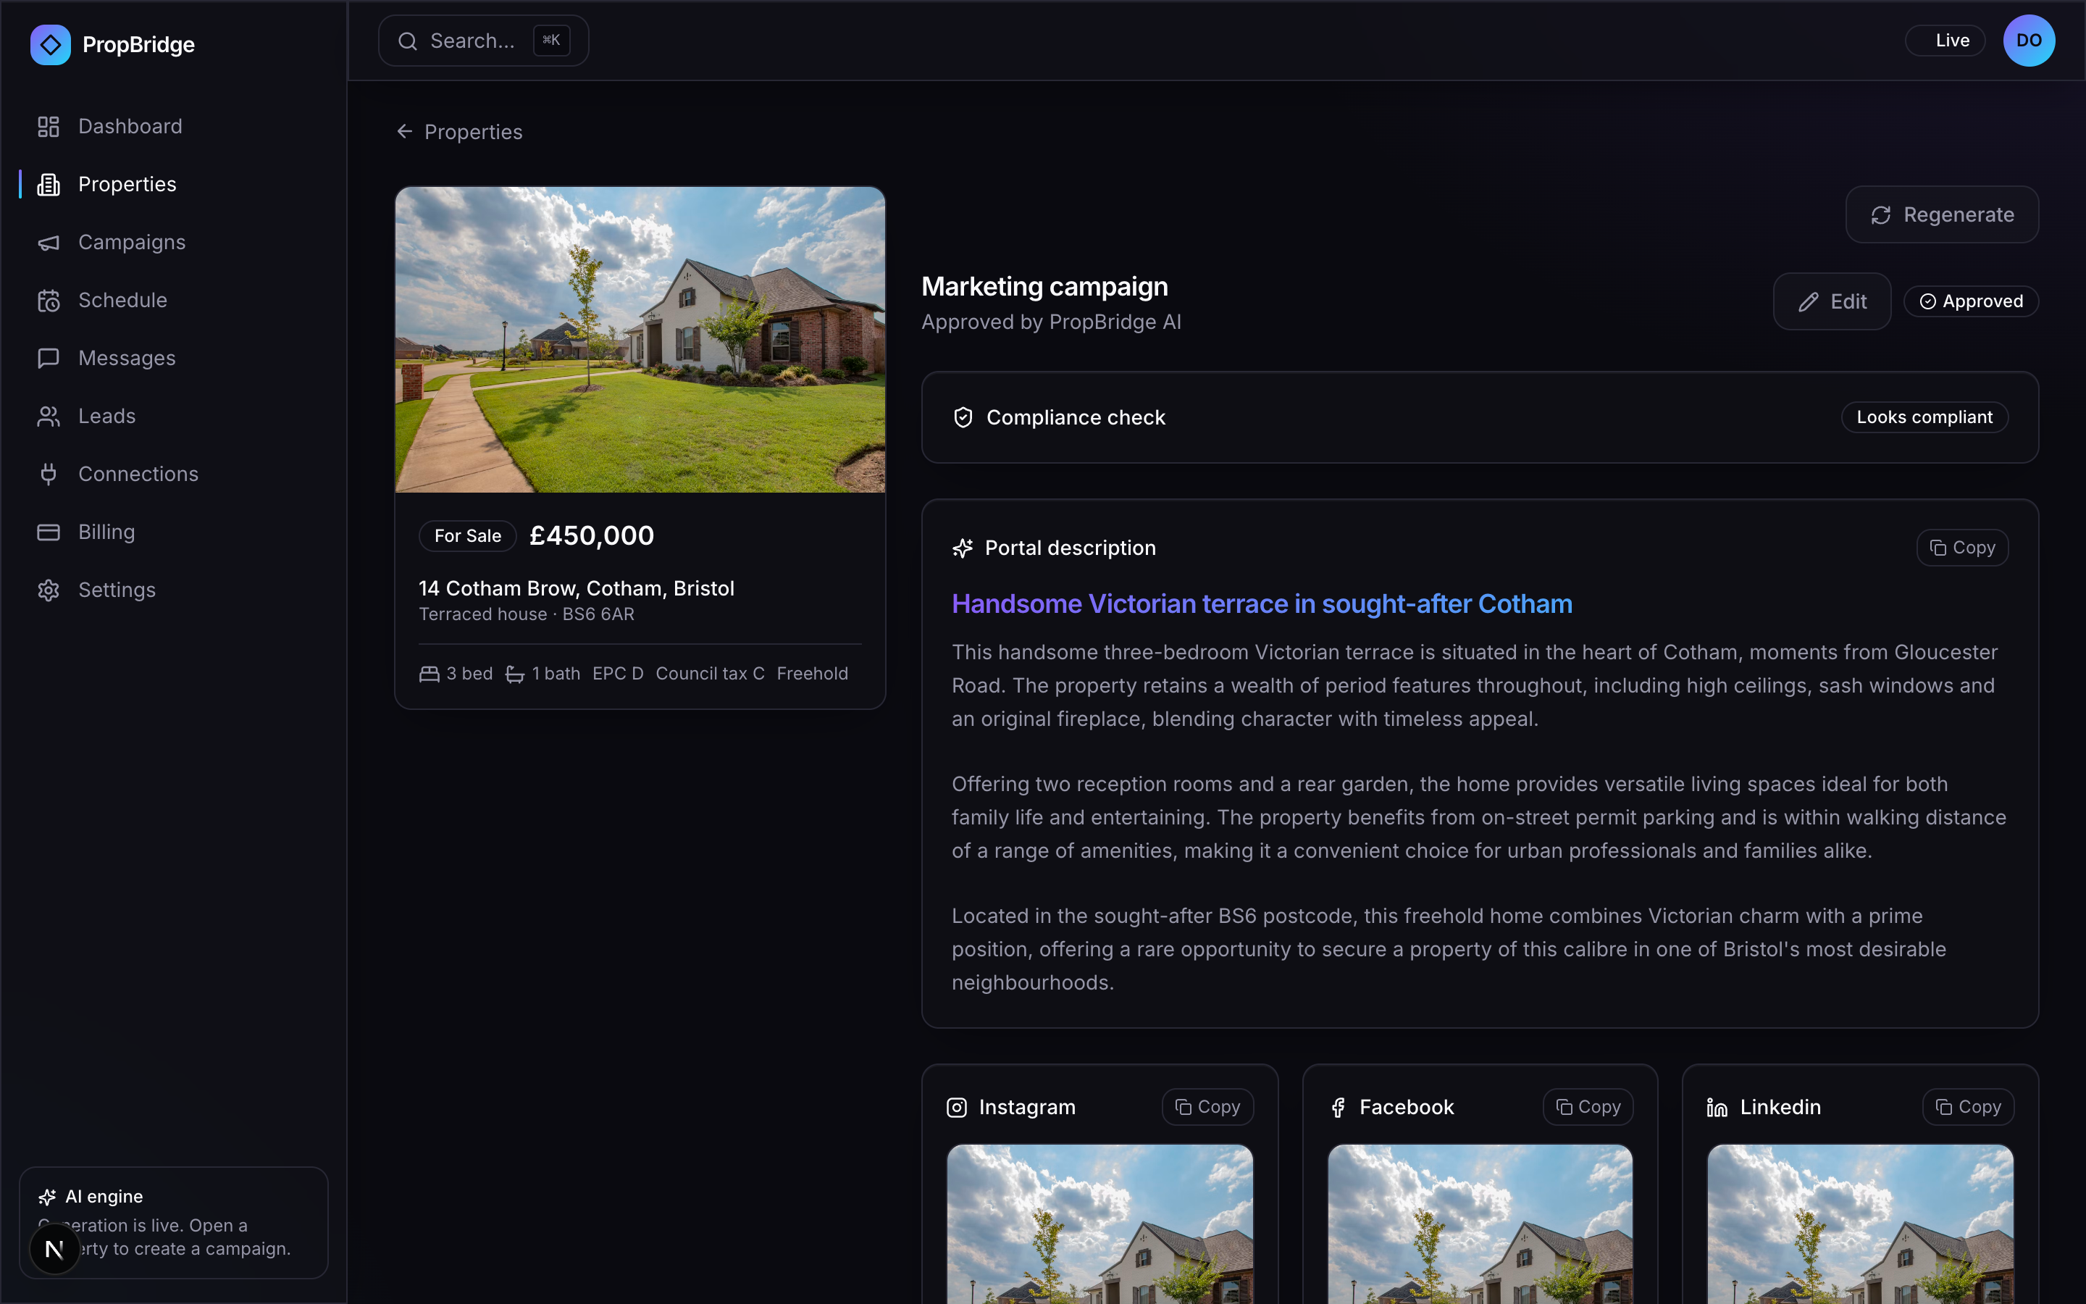Viewport: 2086px width, 1304px height.
Task: Open the Schedule page
Action: coord(173,300)
